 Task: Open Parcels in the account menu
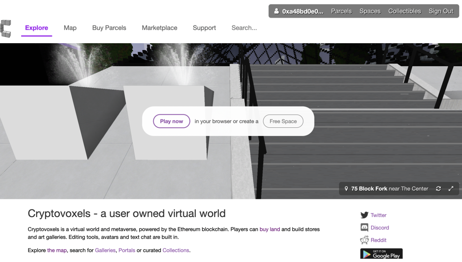pyautogui.click(x=341, y=11)
